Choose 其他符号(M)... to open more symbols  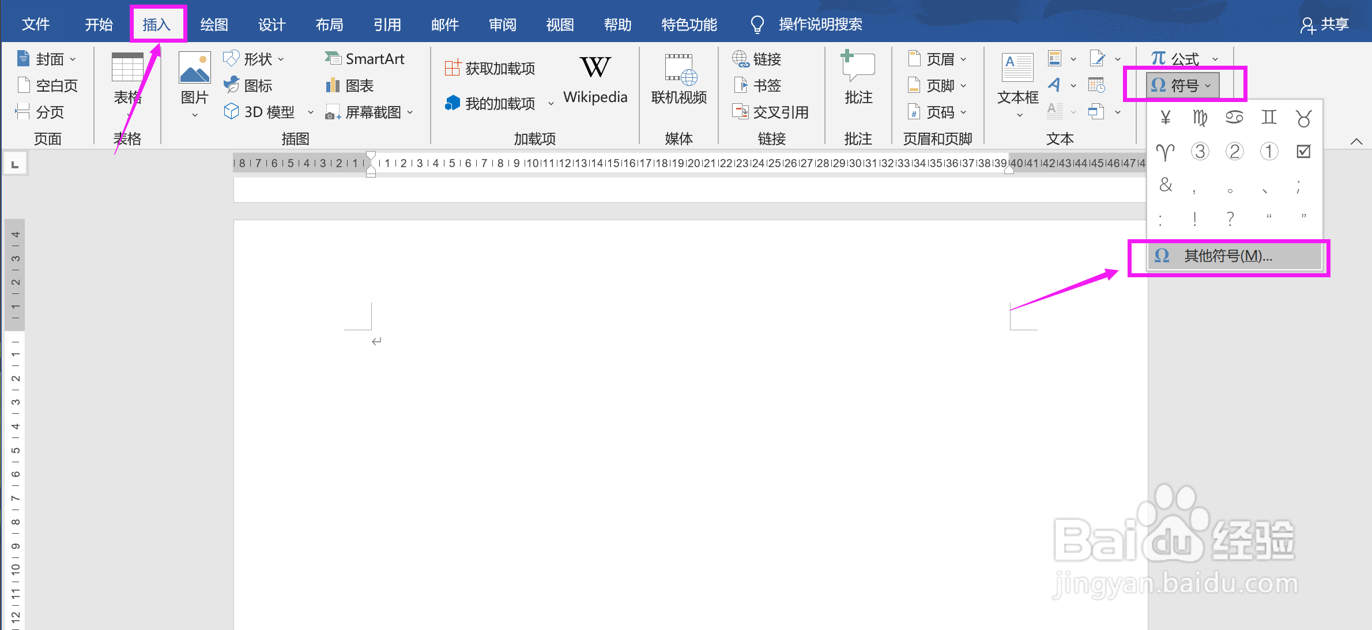pyautogui.click(x=1228, y=256)
